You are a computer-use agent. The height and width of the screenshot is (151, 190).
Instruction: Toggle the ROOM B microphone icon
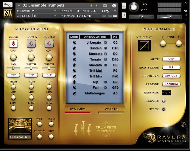[49, 43]
